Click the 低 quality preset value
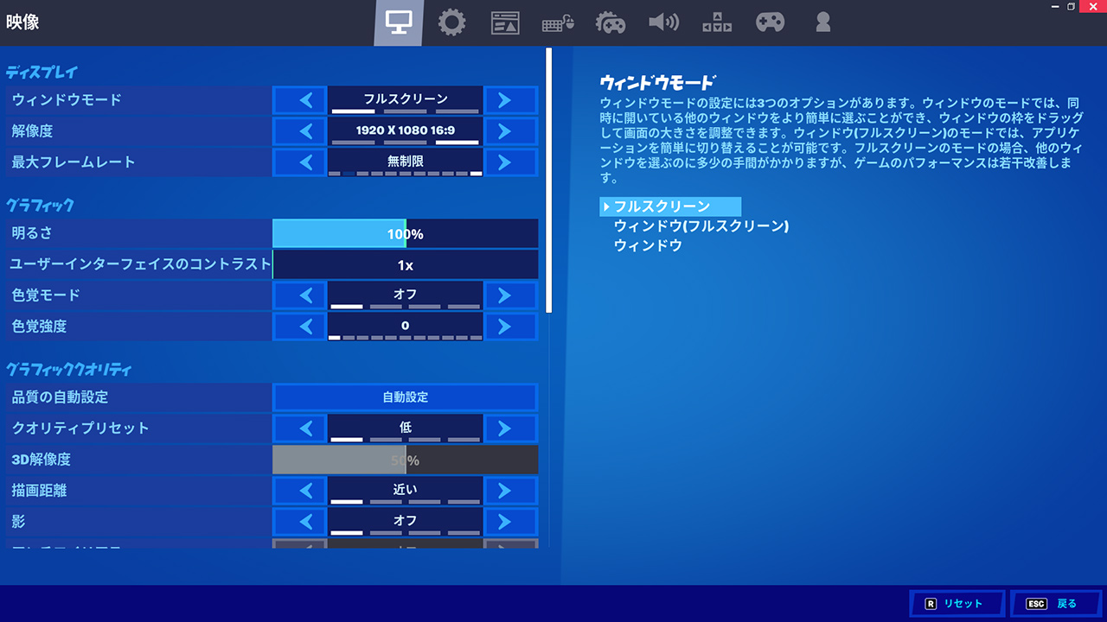This screenshot has width=1107, height=622. 406,428
